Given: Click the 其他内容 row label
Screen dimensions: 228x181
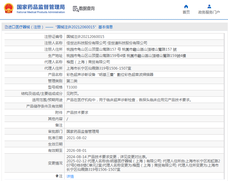Looking at the screenshot, I should [55, 119].
